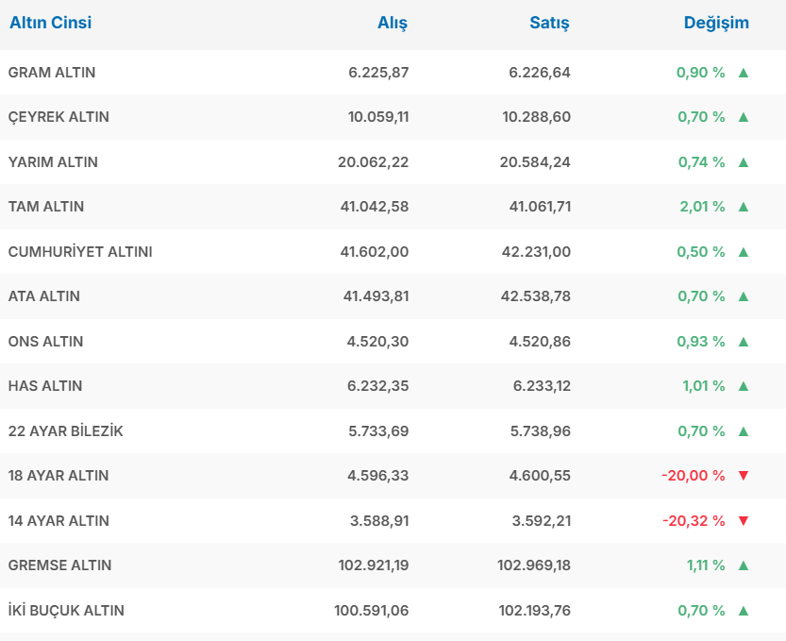
Task: Click the red down arrow for 18 AYAR ALTIN
Action: [x=743, y=476]
